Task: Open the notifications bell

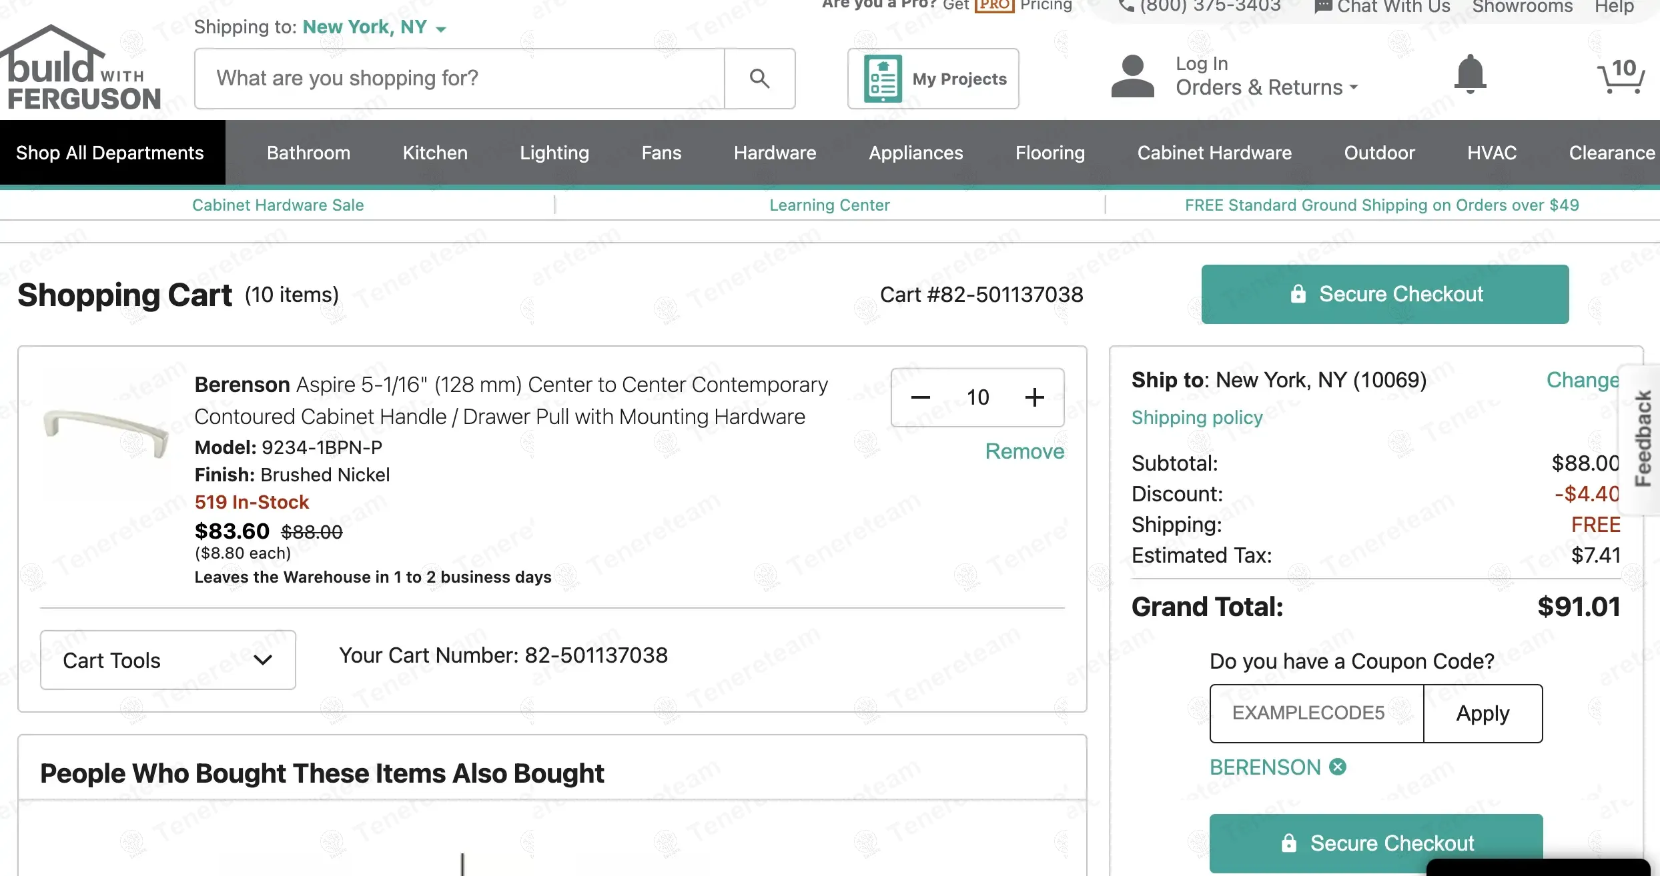Action: tap(1470, 74)
